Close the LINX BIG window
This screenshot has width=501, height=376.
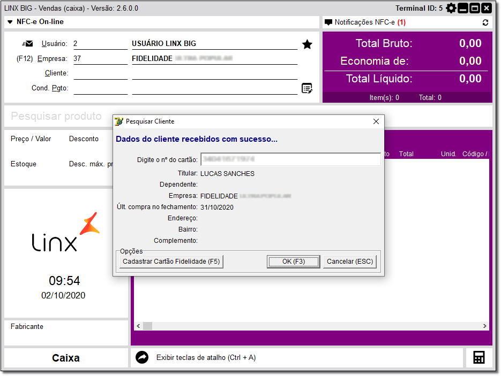(x=487, y=9)
